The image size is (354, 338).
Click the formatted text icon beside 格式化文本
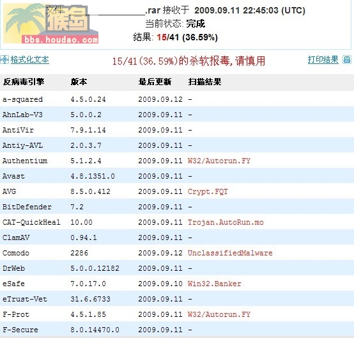pyautogui.click(x=4, y=60)
